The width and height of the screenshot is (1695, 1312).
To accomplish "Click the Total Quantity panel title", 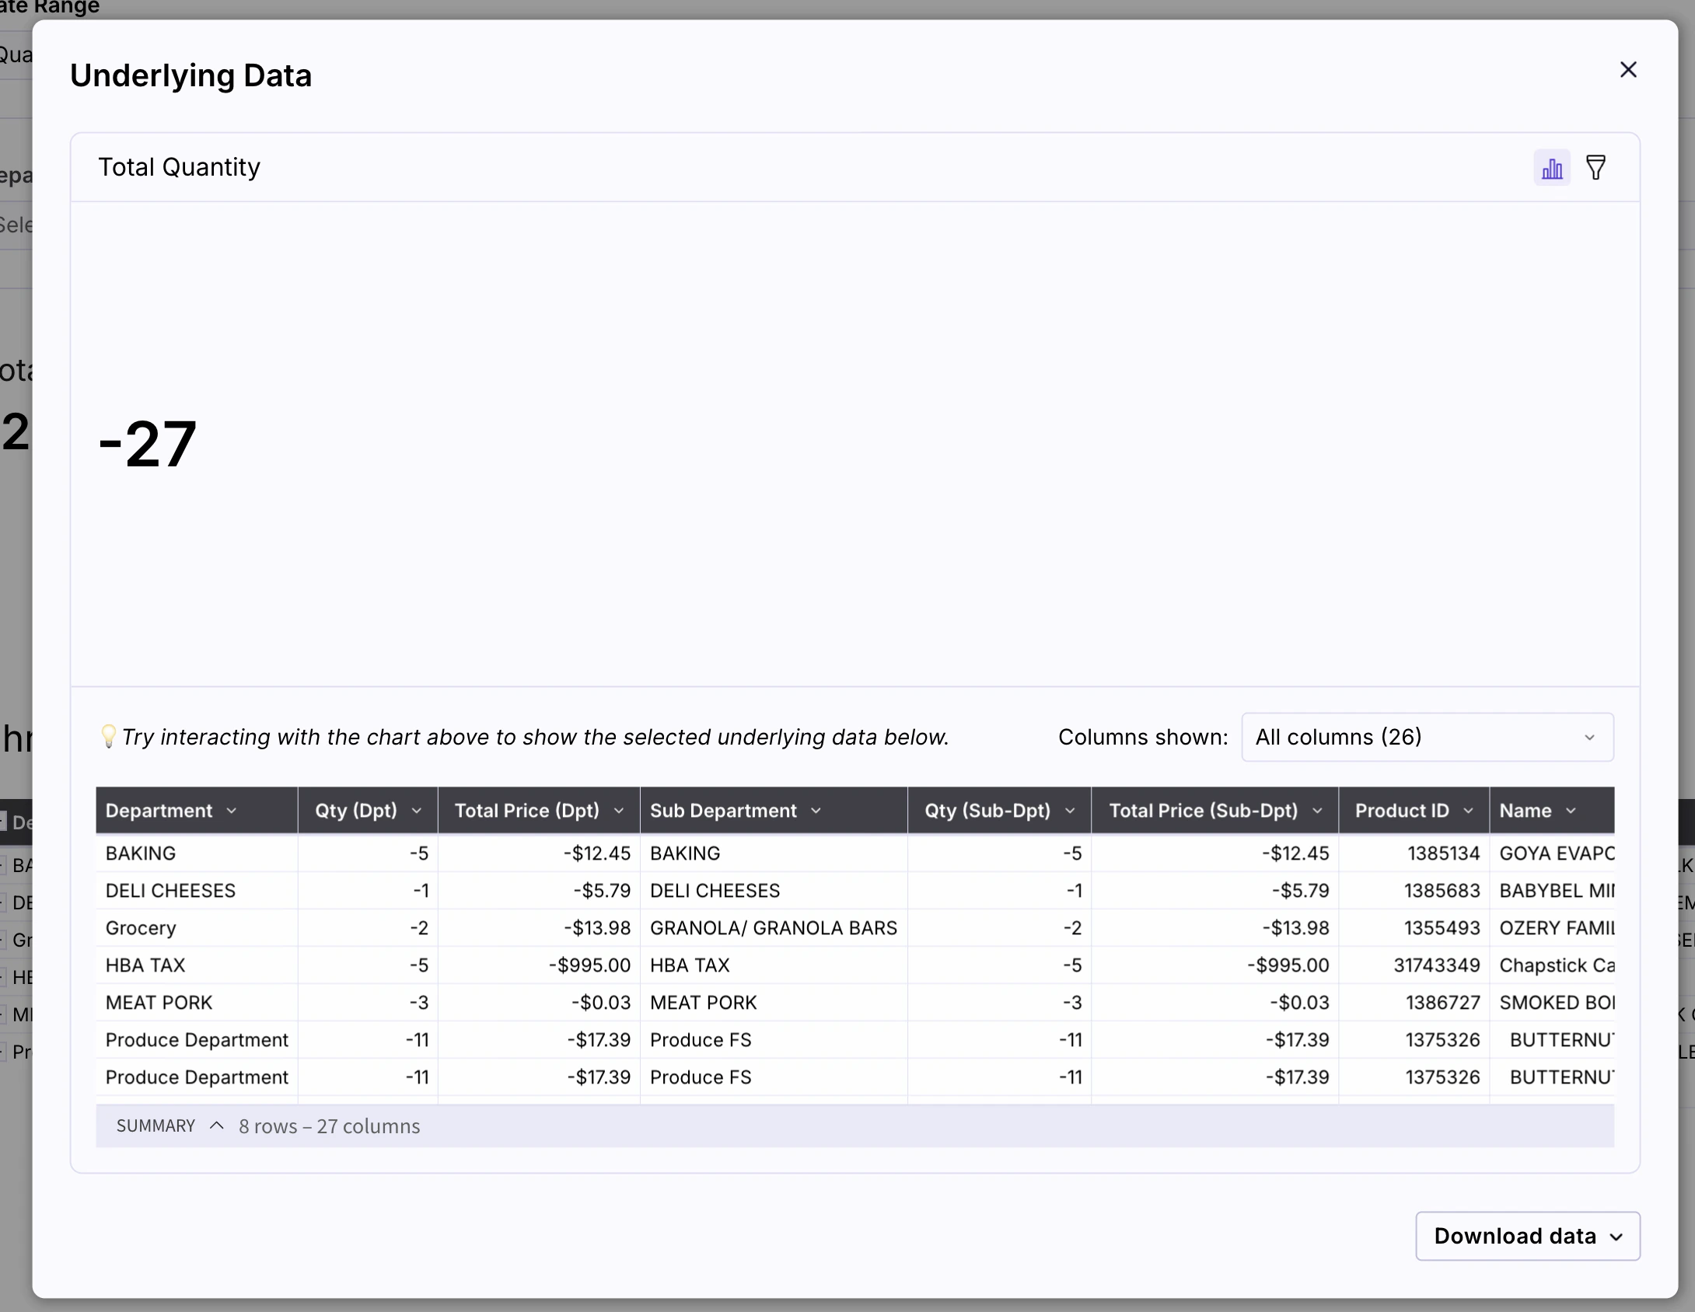I will pyautogui.click(x=179, y=167).
